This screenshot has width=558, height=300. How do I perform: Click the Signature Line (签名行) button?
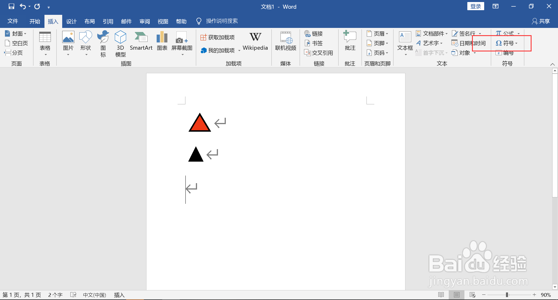click(464, 34)
